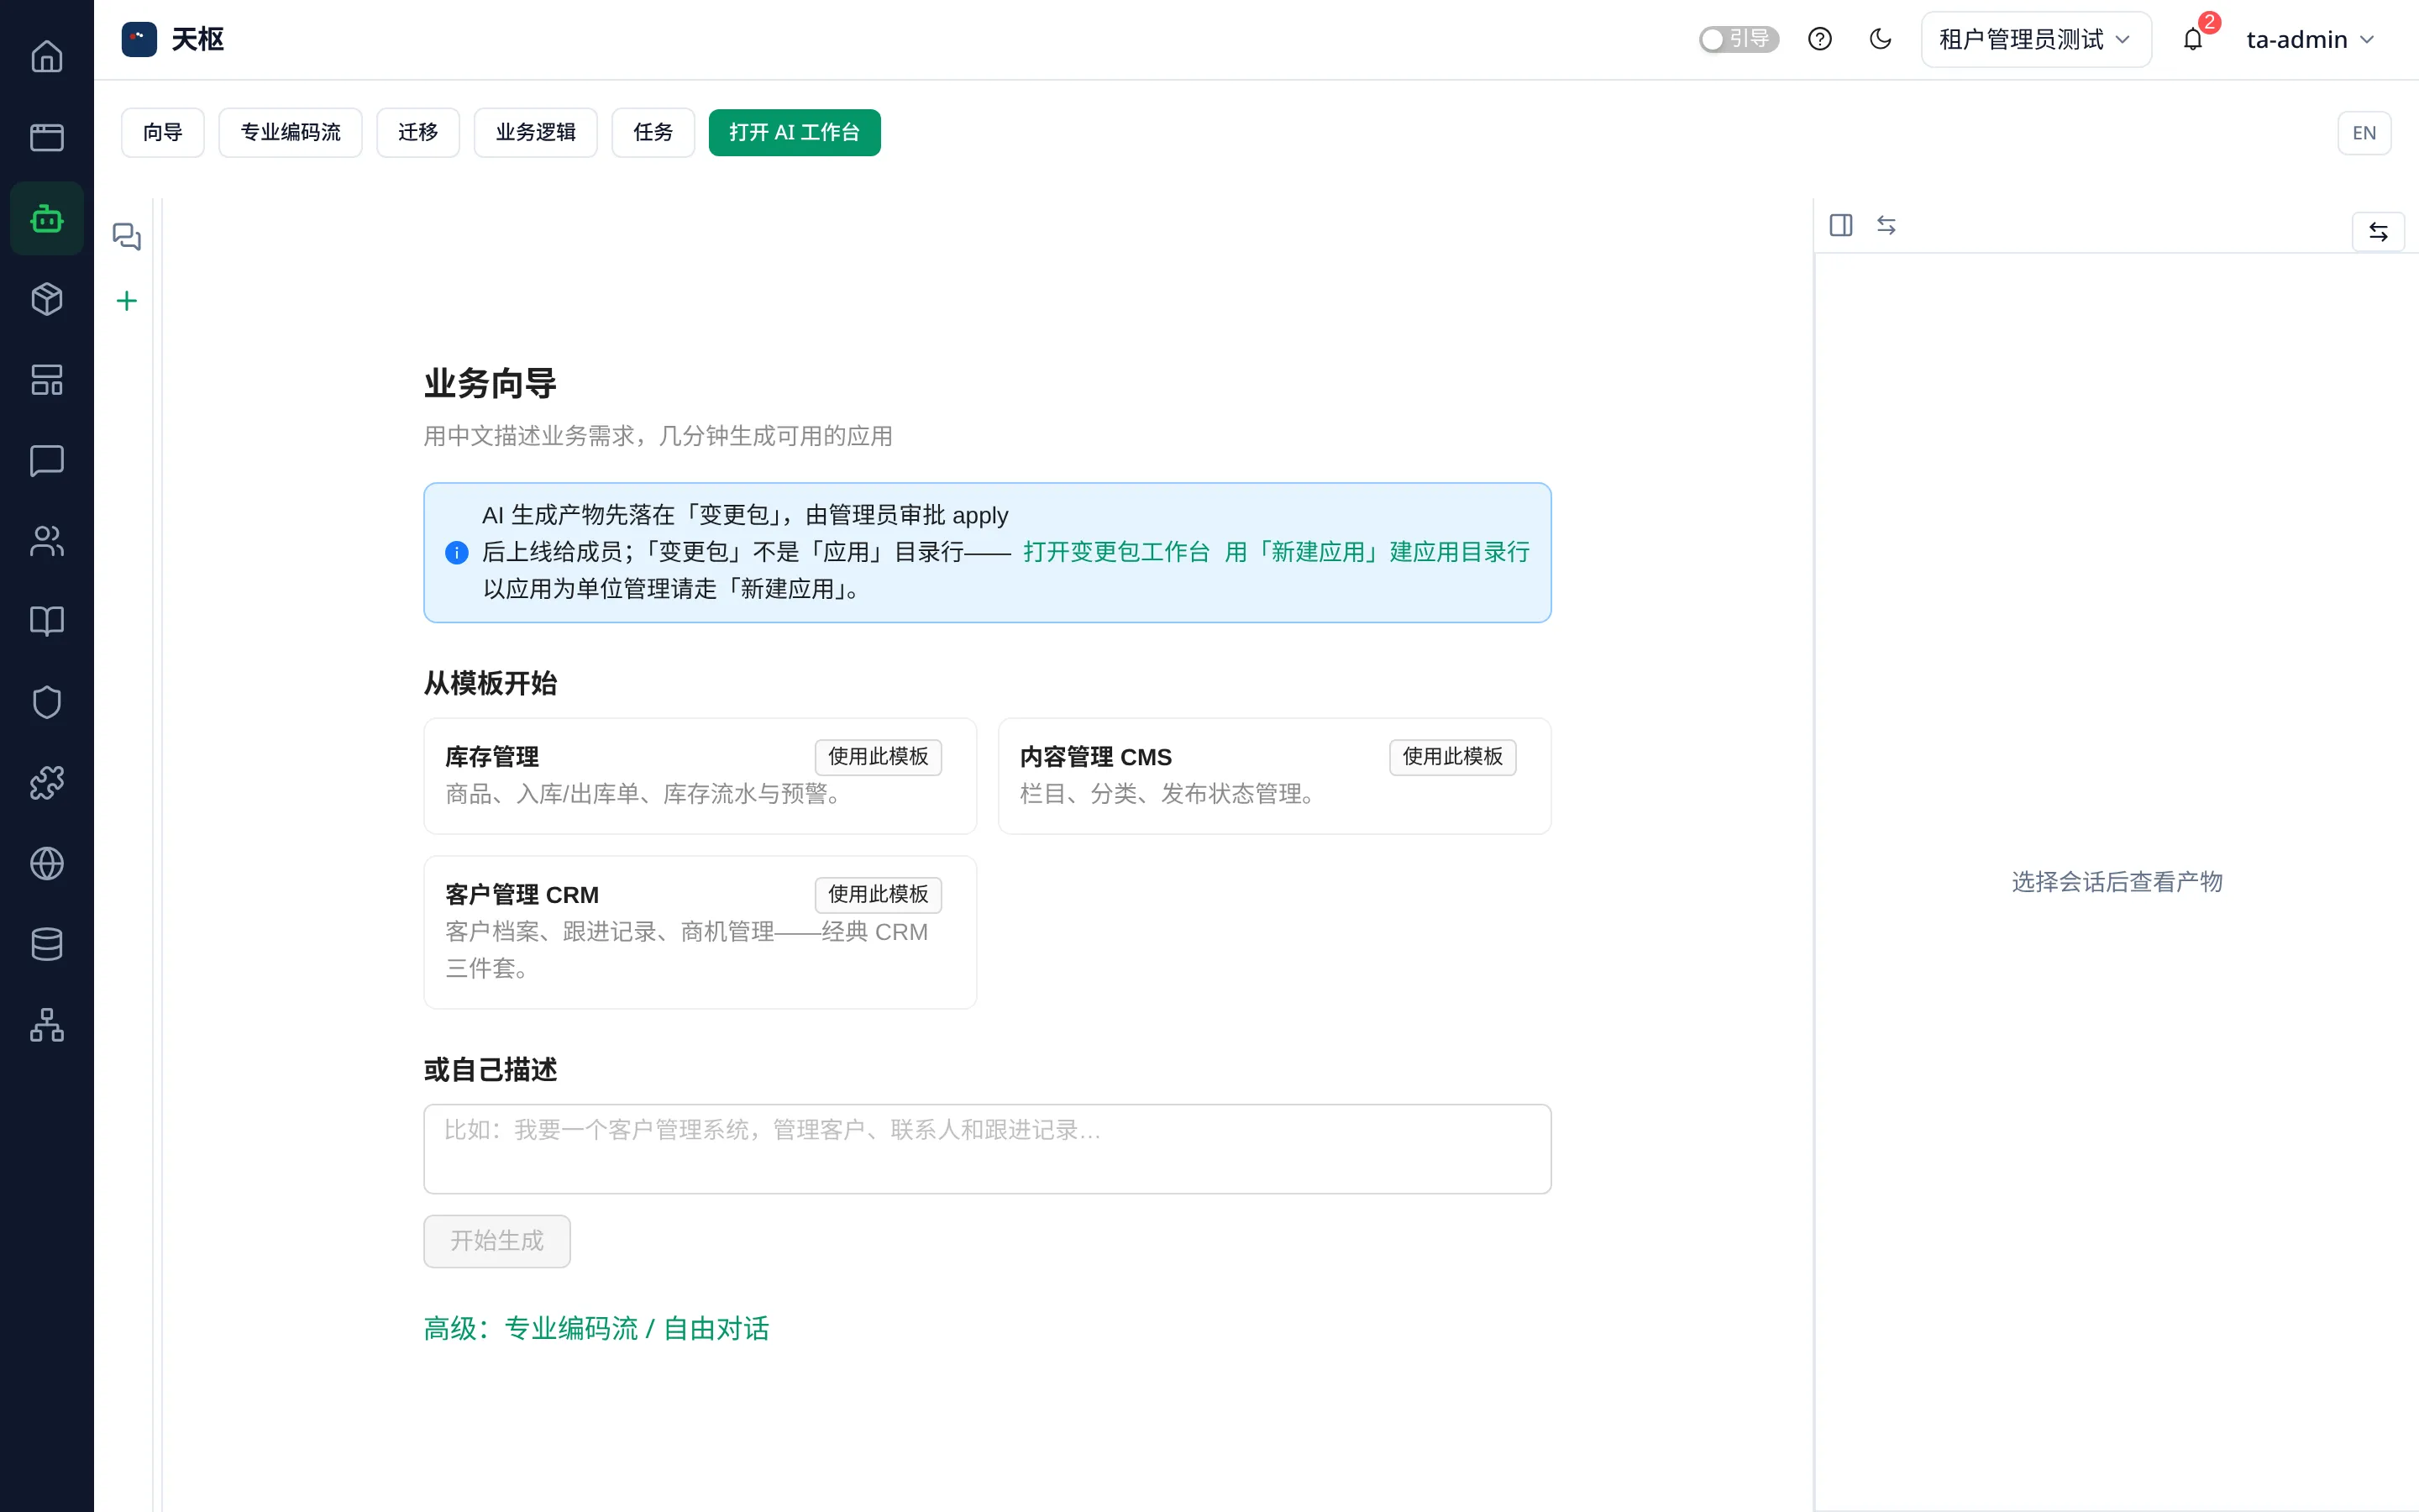
Task: Open 高级：专业编码流 / 自由对话 link
Action: click(596, 1329)
